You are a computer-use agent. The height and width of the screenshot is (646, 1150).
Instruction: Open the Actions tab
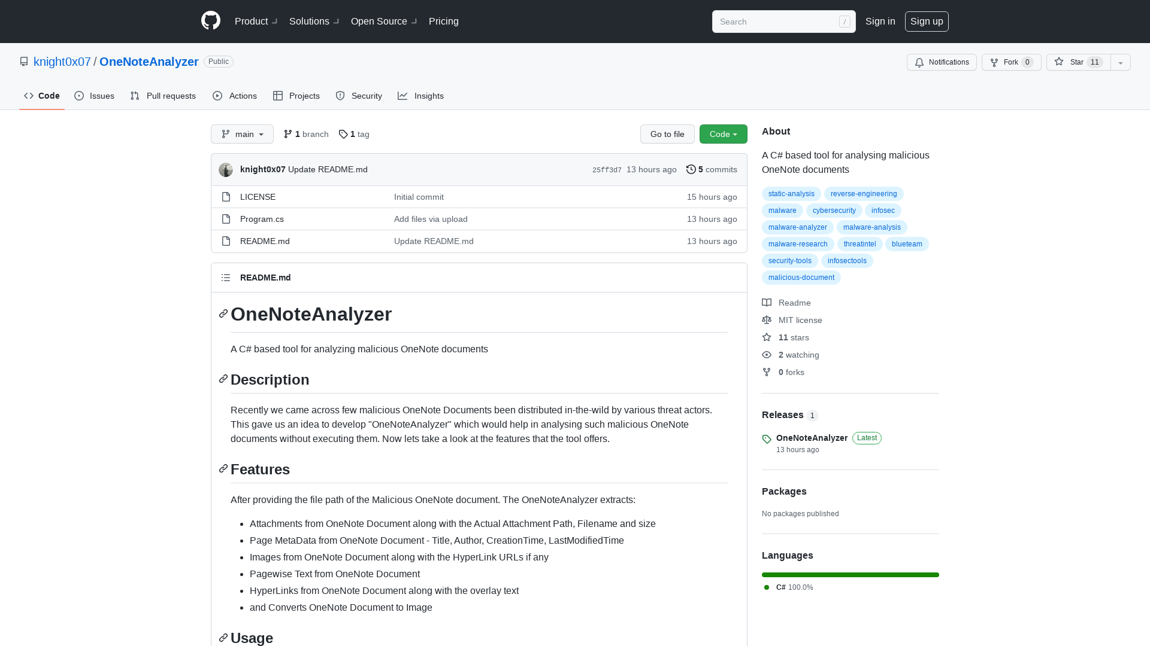[x=235, y=96]
